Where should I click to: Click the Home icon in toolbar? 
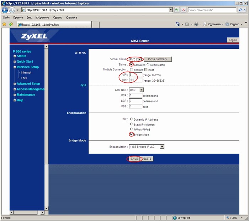point(178,24)
